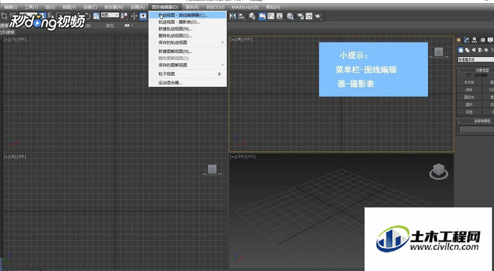Choose 新建轨迹视图(N) menu entry
Screen dimensions: 494x271
[x=188, y=29]
